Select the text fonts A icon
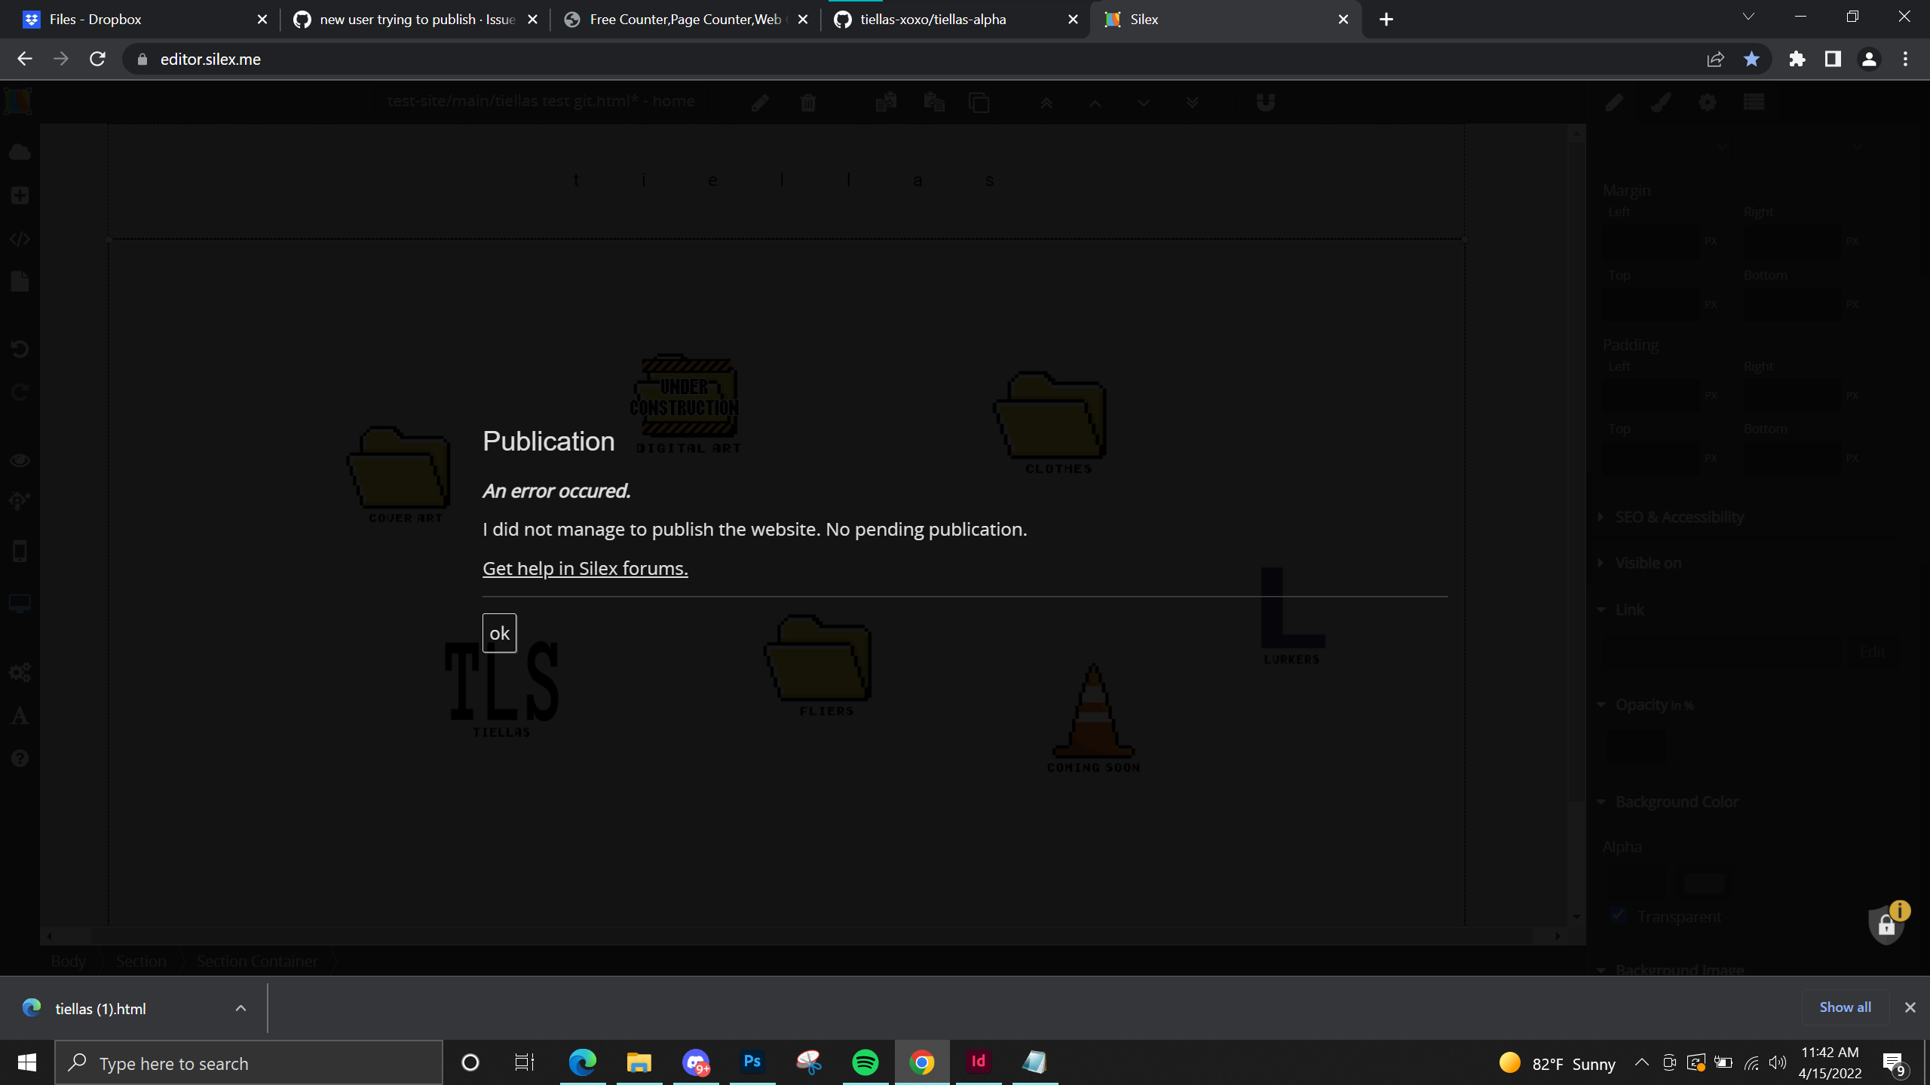1930x1085 pixels. pos(20,716)
